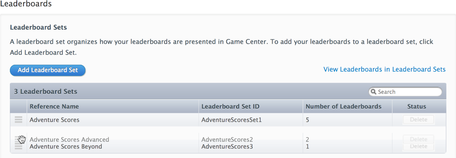The width and height of the screenshot is (456, 158).
Task: Focus the Search input field
Action: tap(407, 92)
